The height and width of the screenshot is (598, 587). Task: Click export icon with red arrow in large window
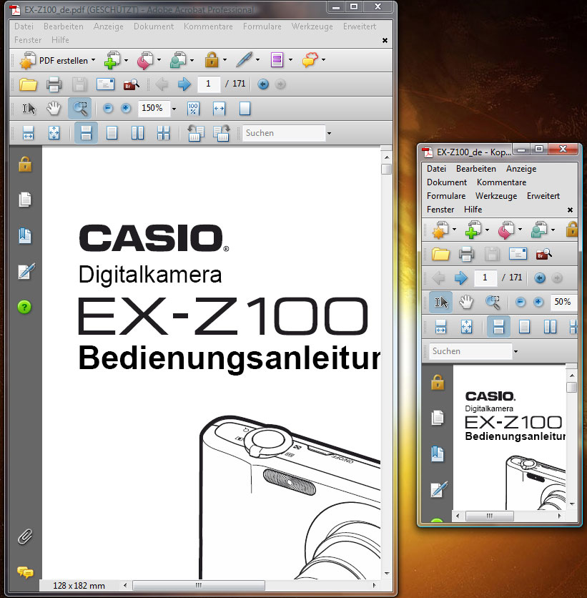tap(145, 60)
